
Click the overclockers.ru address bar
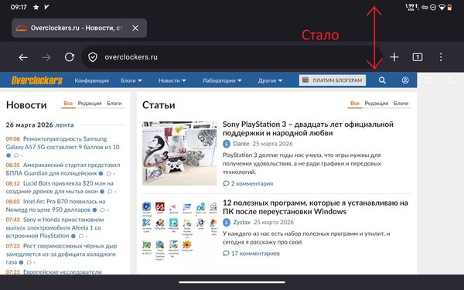[232, 56]
